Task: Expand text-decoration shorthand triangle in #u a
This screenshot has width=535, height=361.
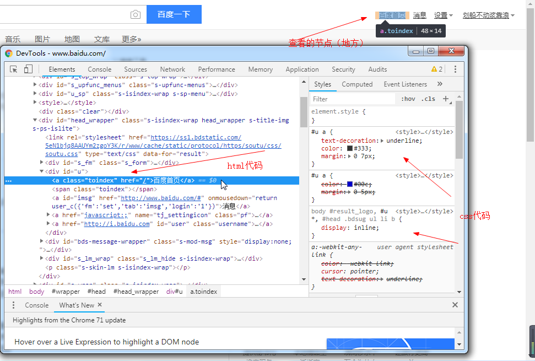Action: 382,141
